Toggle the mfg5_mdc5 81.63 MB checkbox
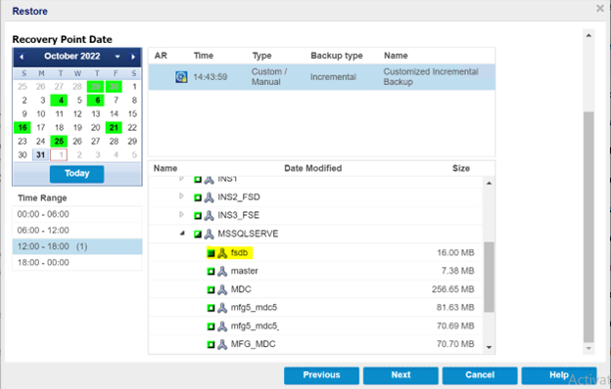This screenshot has width=611, height=389. coord(211,308)
